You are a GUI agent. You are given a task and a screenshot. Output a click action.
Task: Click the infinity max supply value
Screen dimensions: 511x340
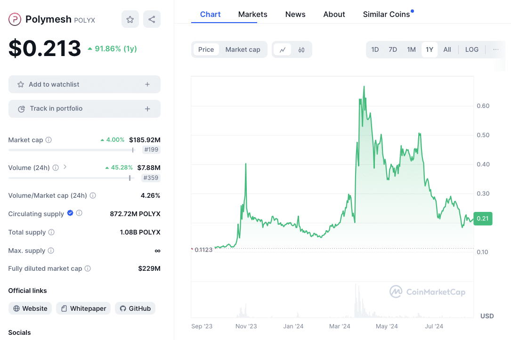click(157, 251)
